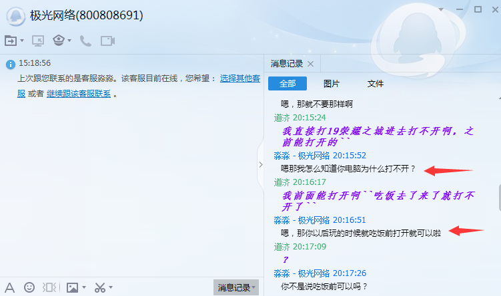Open the font settings 'A' icon
The height and width of the screenshot is (296, 501).
click(x=10, y=287)
